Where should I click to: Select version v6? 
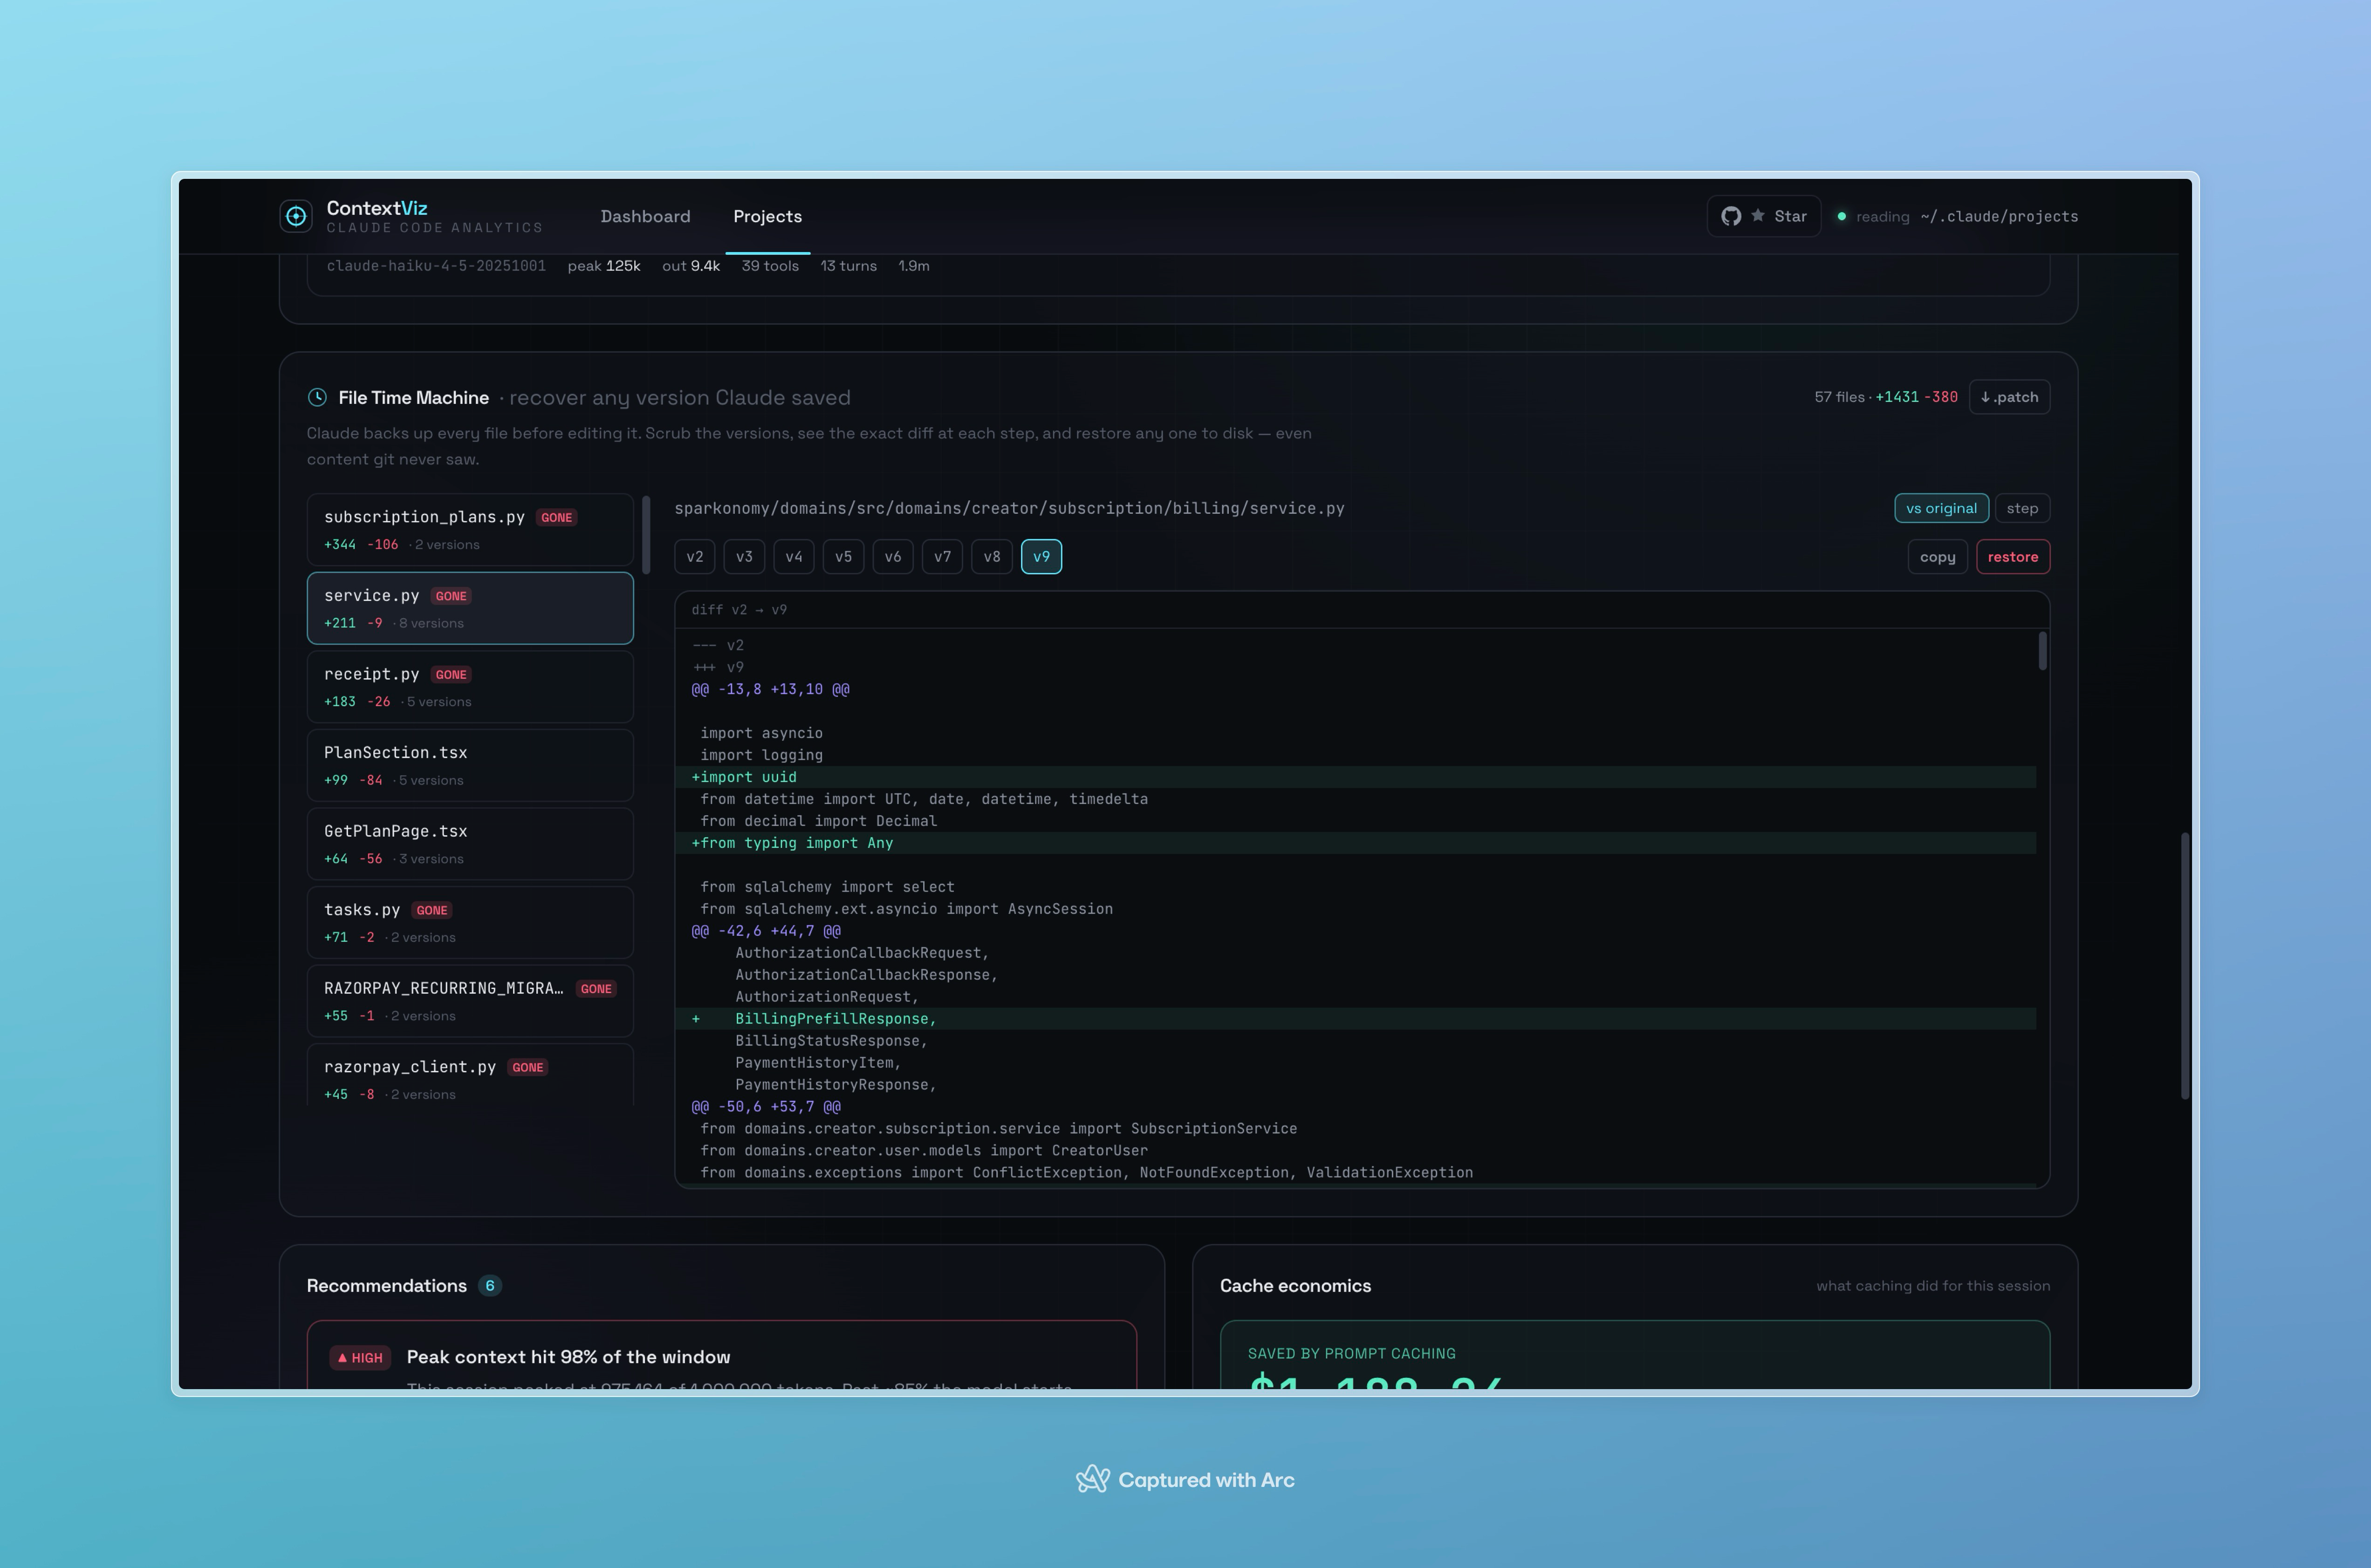(892, 557)
